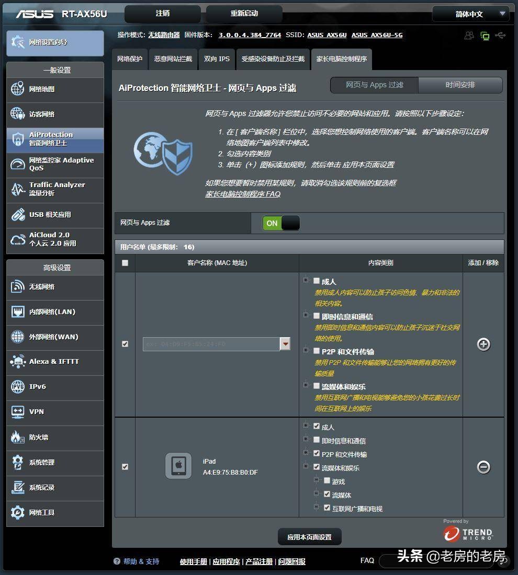The height and width of the screenshot is (575, 518).
Task: Collapse iPad's 流媒体和娱乐 tree node
Action: 306,466
